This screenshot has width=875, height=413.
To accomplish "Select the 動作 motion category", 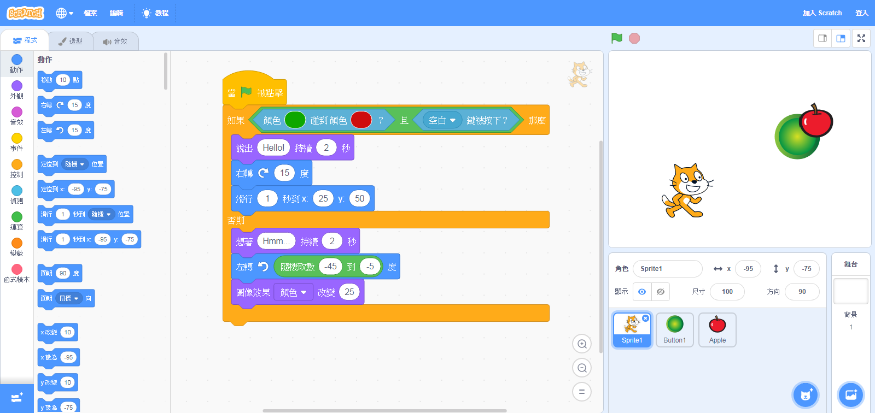I will [x=17, y=63].
